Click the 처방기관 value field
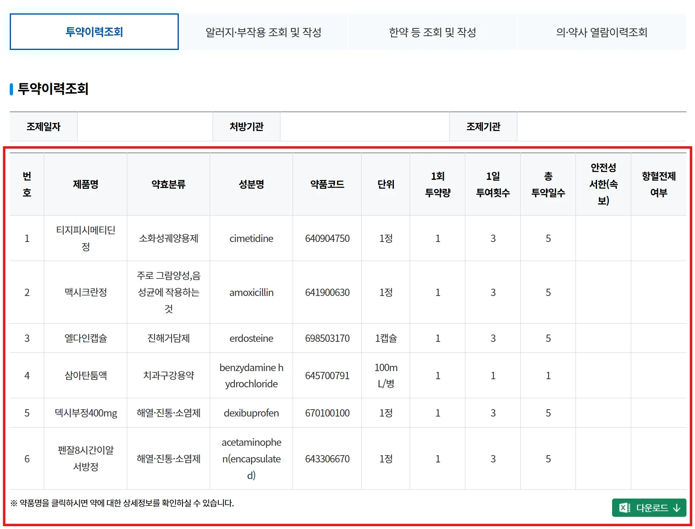 pyautogui.click(x=365, y=127)
